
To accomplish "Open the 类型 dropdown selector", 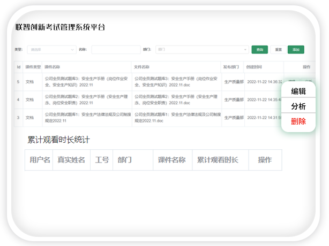I will click(x=51, y=50).
